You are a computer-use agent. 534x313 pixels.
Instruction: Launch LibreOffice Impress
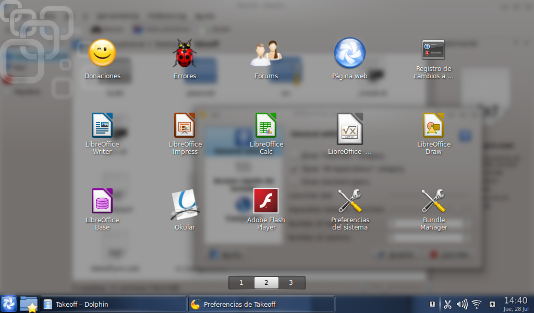click(185, 125)
